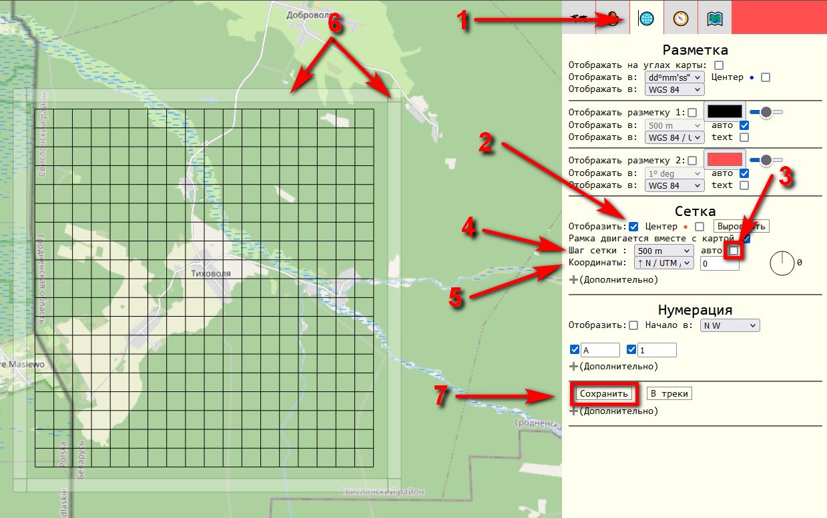Click the Разметка section heading

[695, 50]
